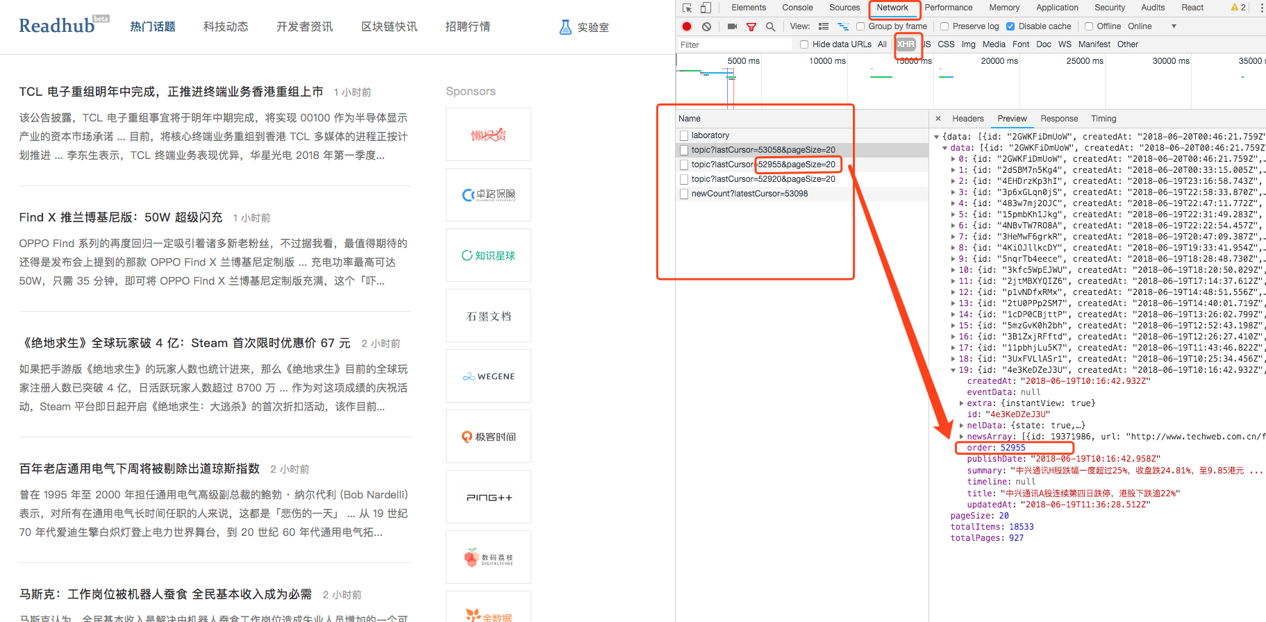Open 区块链快讯 navigation link
This screenshot has height=622, width=1266.
[x=389, y=27]
